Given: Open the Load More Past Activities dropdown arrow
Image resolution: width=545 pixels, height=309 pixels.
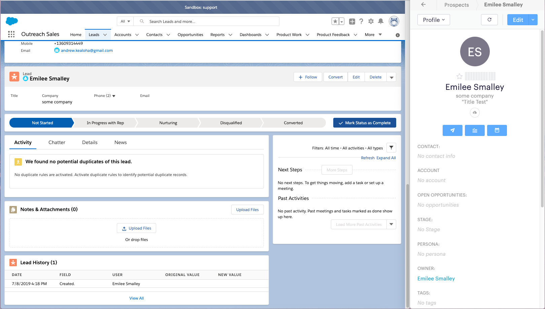Looking at the screenshot, I should [391, 225].
